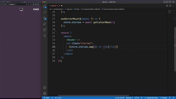Viewport: 176px width, 99px height.
Task: Click the "stories" class string
Action: pos(86,43)
